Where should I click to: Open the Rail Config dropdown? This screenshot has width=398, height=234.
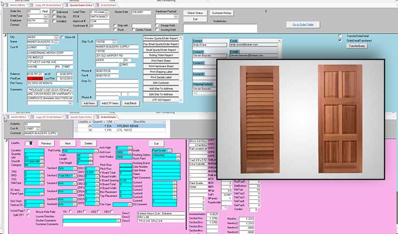click(x=93, y=151)
